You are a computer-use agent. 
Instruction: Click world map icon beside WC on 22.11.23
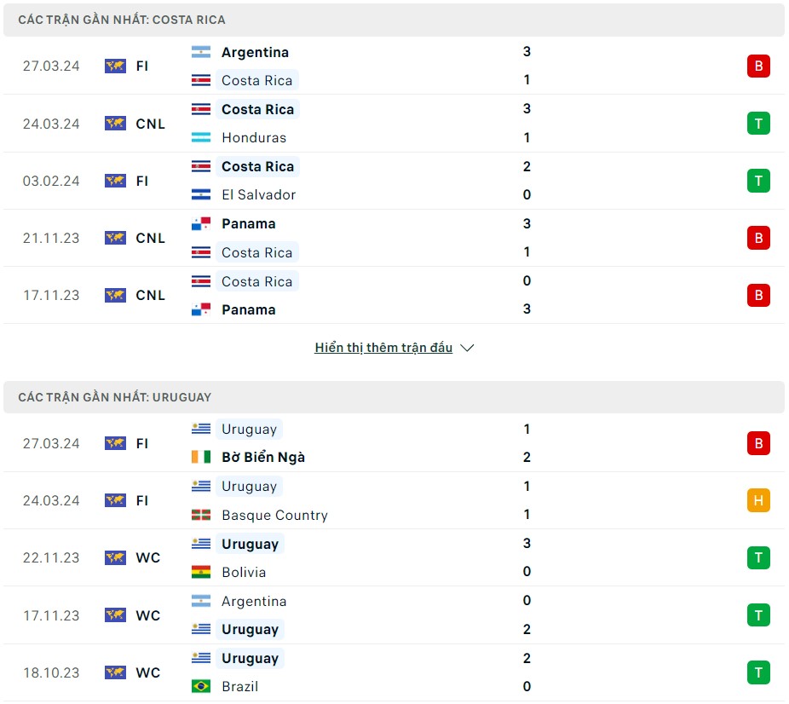click(115, 557)
